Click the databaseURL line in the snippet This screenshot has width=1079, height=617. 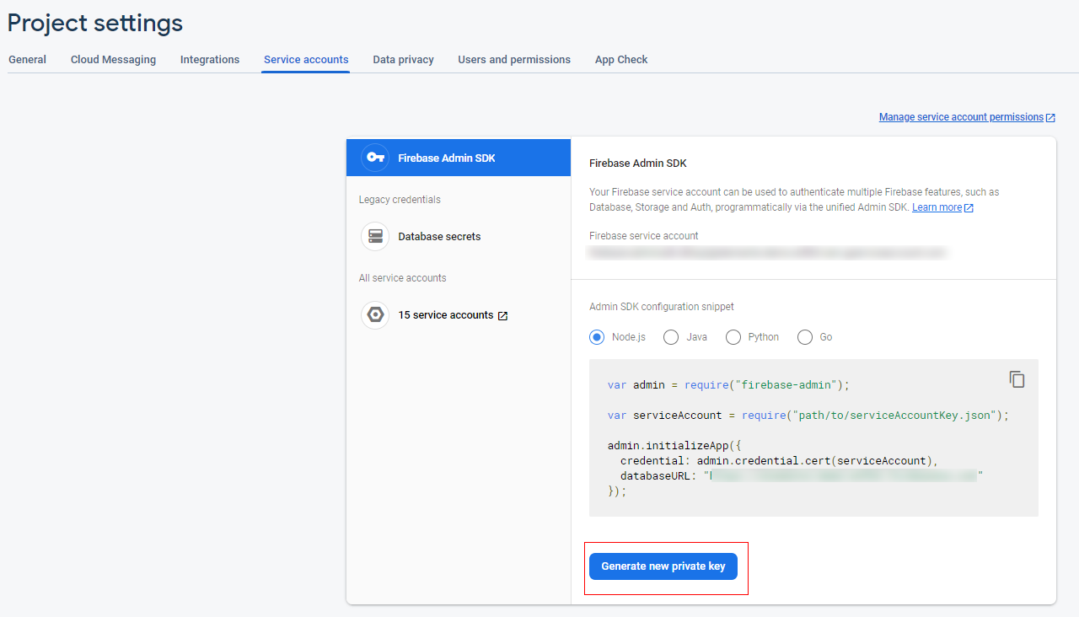point(802,476)
